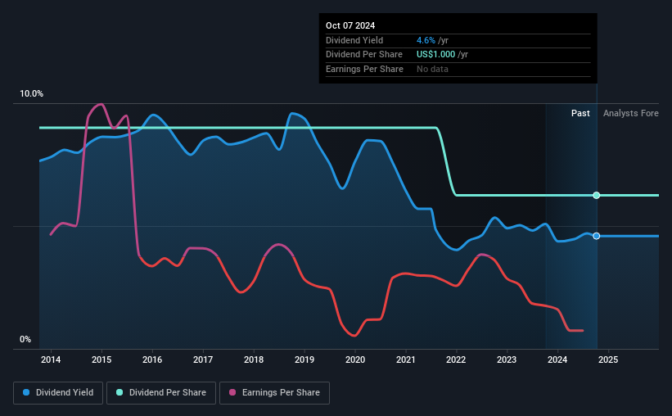Viewport: 672px width, 416px height.
Task: Click the teal Dividend Per Share legend dot
Action: coord(120,392)
